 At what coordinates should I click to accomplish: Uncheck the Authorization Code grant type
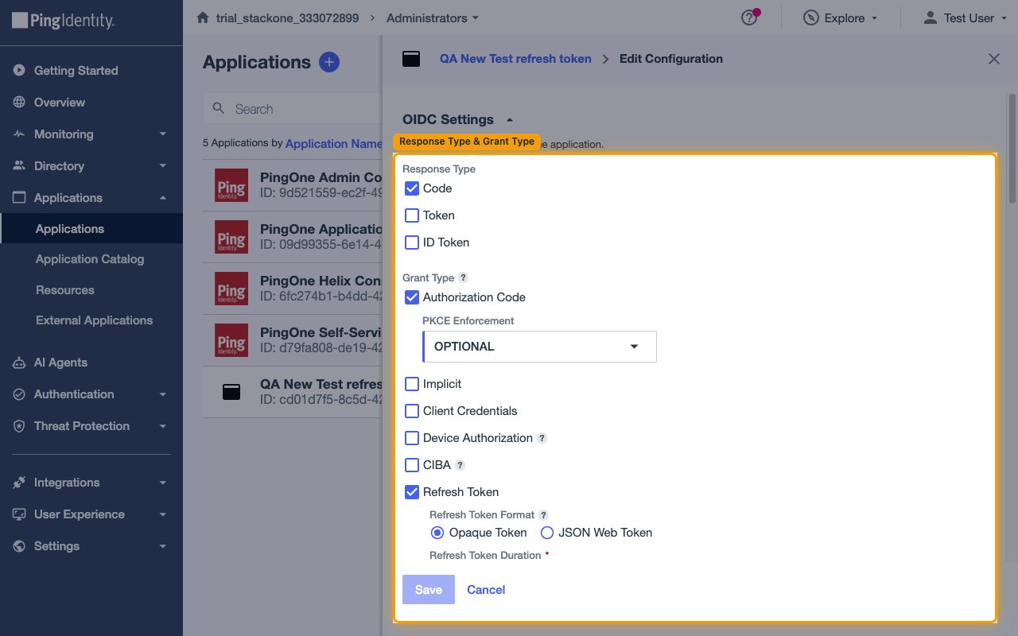click(412, 297)
